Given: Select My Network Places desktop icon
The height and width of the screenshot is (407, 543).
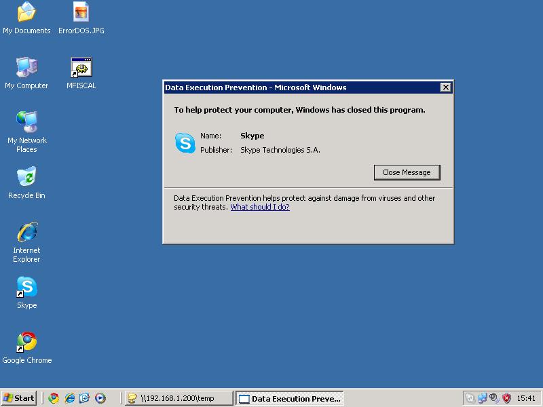Looking at the screenshot, I should click(x=26, y=123).
